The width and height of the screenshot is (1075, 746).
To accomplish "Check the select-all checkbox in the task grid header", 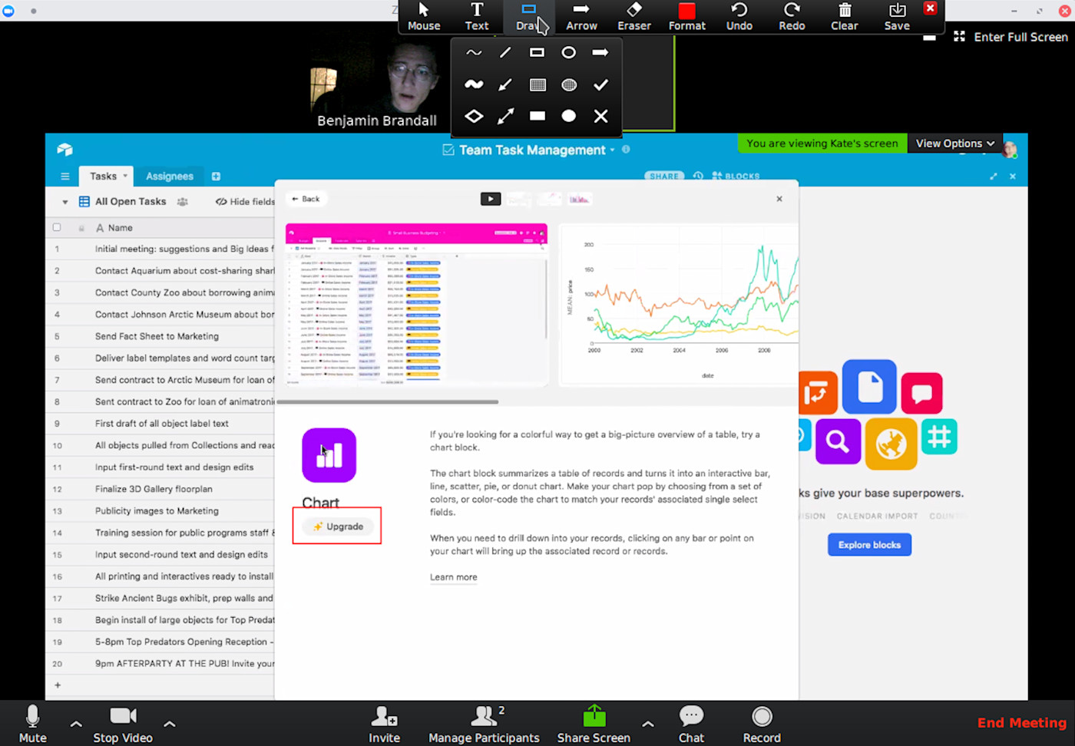I will coord(57,227).
